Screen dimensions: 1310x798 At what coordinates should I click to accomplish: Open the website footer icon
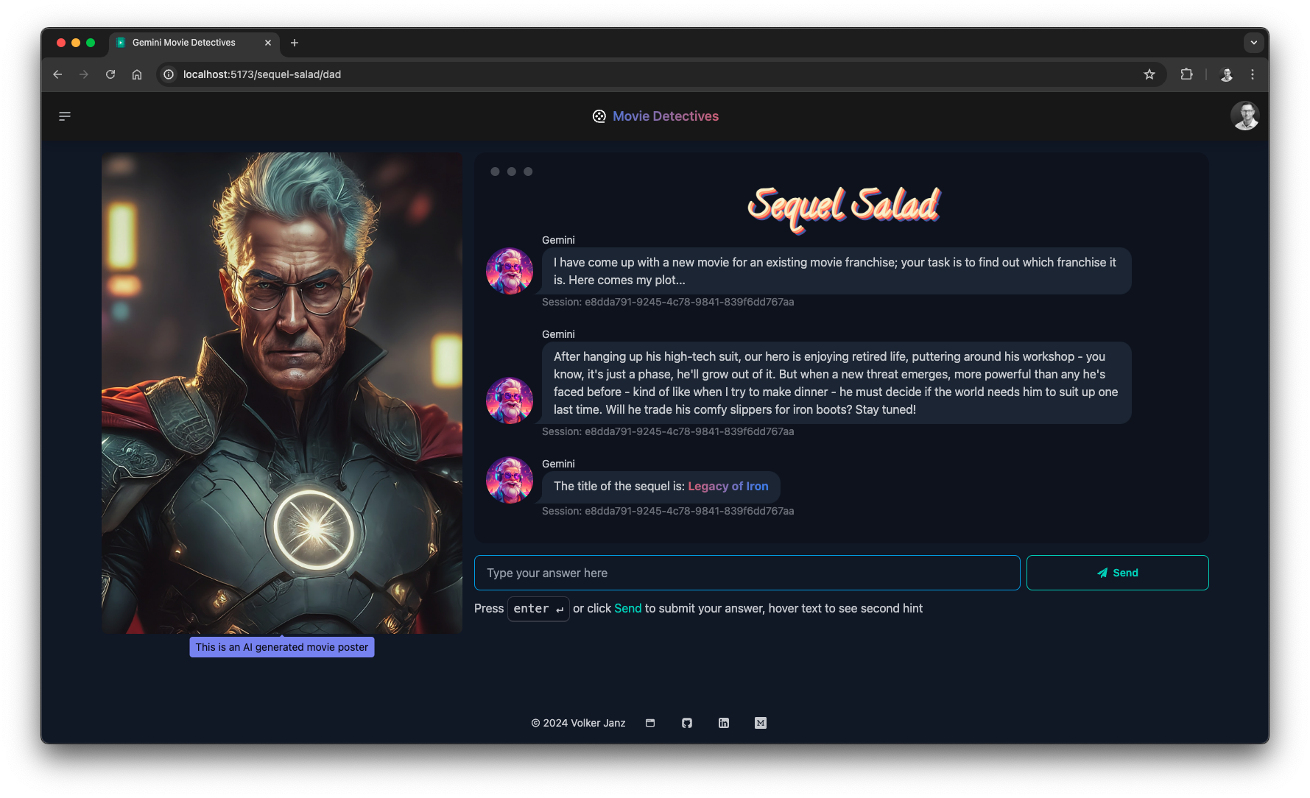[x=650, y=723]
